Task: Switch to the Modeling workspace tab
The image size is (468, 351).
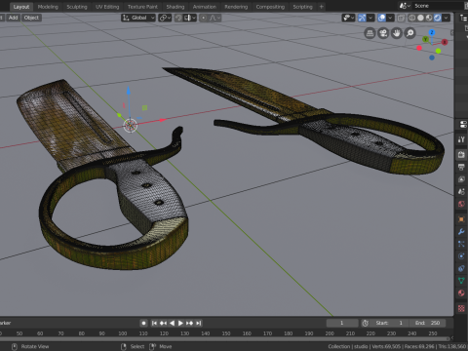Action: pos(48,7)
